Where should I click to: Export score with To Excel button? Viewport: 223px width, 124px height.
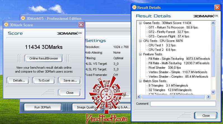click(x=44, y=80)
